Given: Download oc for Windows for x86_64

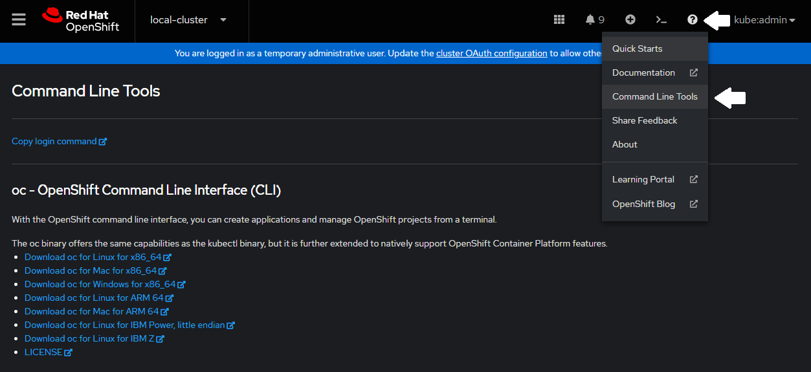Looking at the screenshot, I should click(x=105, y=284).
